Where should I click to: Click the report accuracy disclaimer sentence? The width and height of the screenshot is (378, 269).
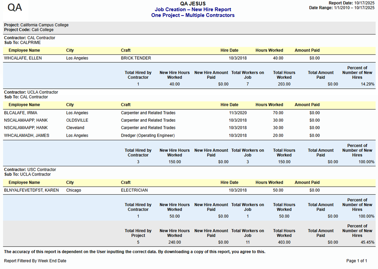(x=135, y=252)
